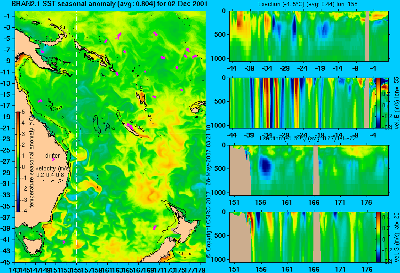Click the '1000' depth label of top section

pyautogui.click(x=219, y=59)
